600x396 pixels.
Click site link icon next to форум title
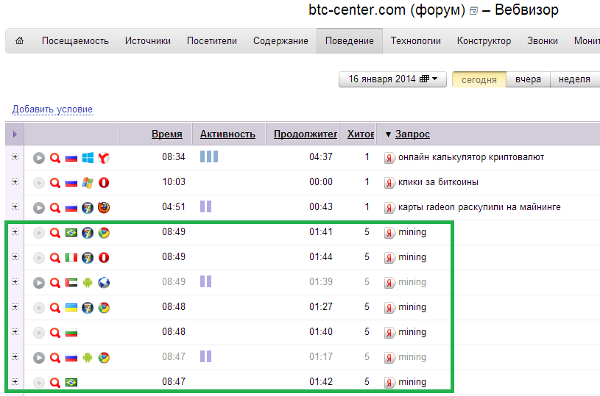(x=473, y=11)
